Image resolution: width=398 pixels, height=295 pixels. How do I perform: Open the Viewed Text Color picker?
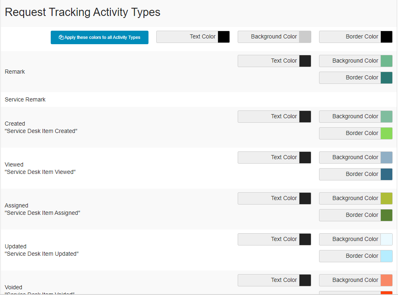pyautogui.click(x=305, y=158)
